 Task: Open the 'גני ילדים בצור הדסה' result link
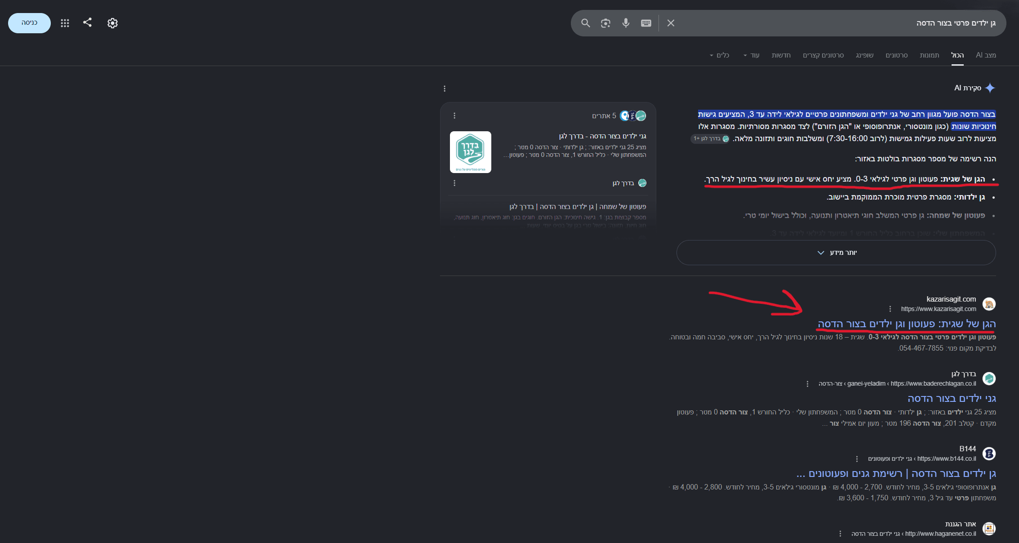952,399
